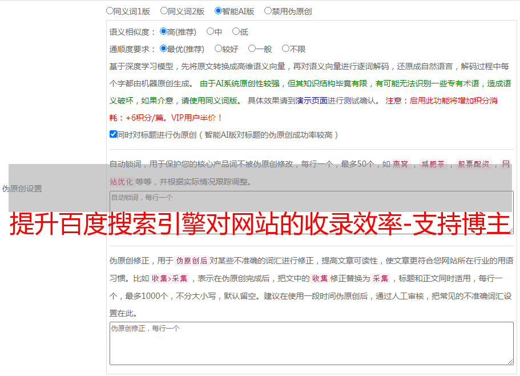
Task: Click the 通顺度要求 label
Action: 132,49
